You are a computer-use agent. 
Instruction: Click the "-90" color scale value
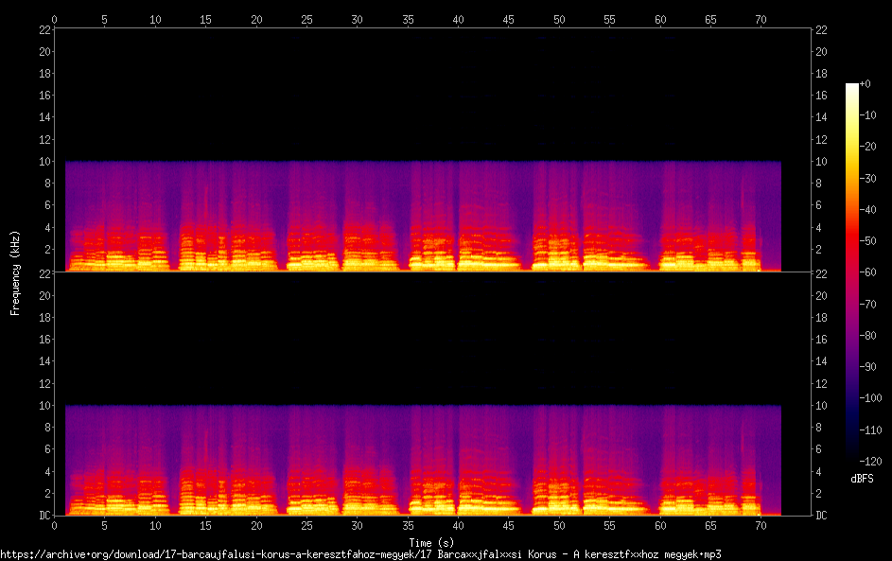(867, 367)
